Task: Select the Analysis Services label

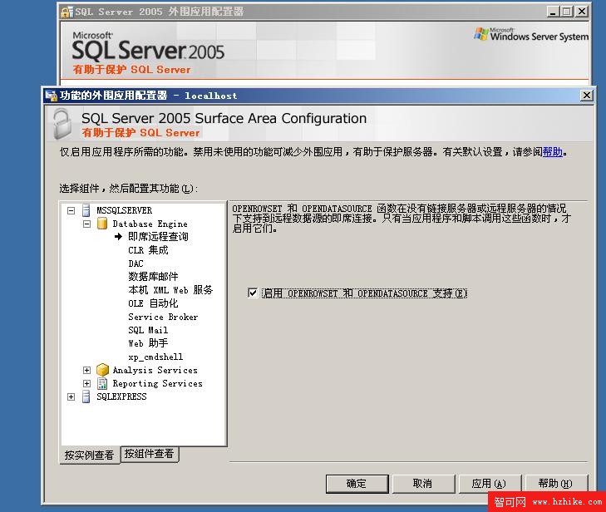Action: [155, 370]
